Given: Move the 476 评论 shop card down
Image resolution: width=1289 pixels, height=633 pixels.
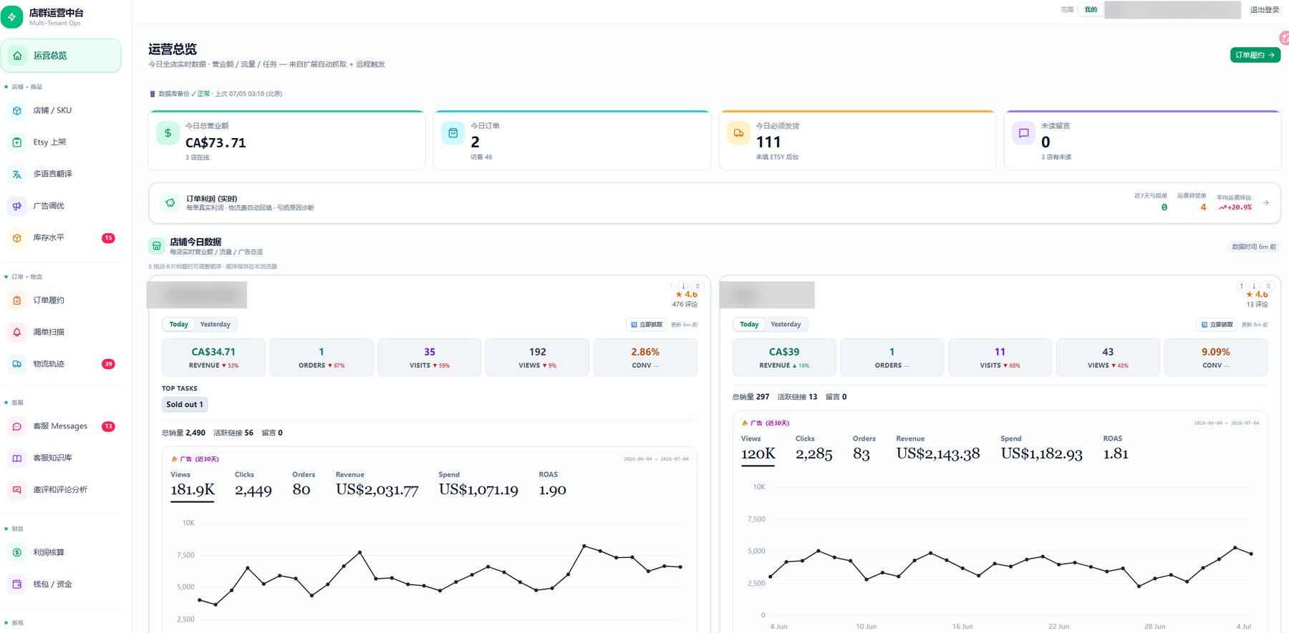Looking at the screenshot, I should [684, 286].
